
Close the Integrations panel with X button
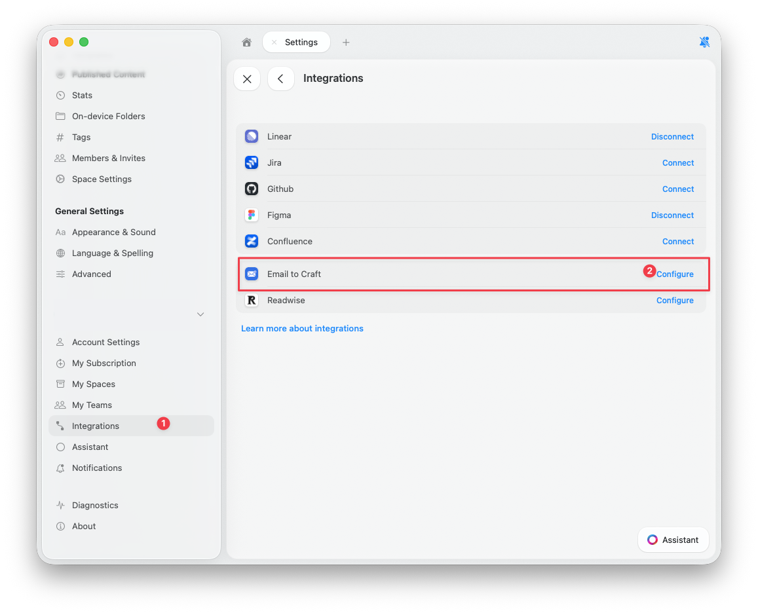[x=247, y=79]
